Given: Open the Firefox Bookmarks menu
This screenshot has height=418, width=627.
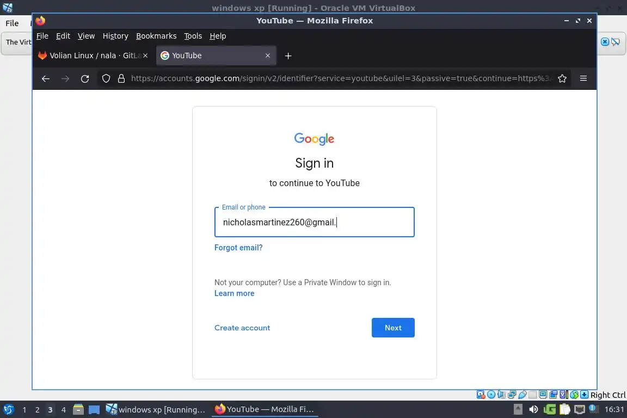Looking at the screenshot, I should (x=156, y=36).
